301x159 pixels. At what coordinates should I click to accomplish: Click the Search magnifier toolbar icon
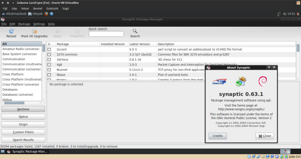click(x=135, y=31)
